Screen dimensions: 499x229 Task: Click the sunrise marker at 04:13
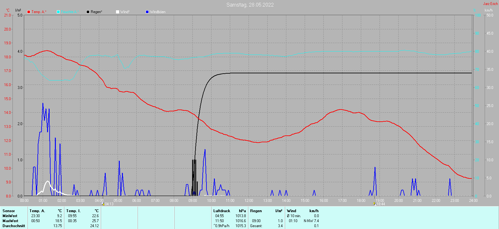point(103,203)
